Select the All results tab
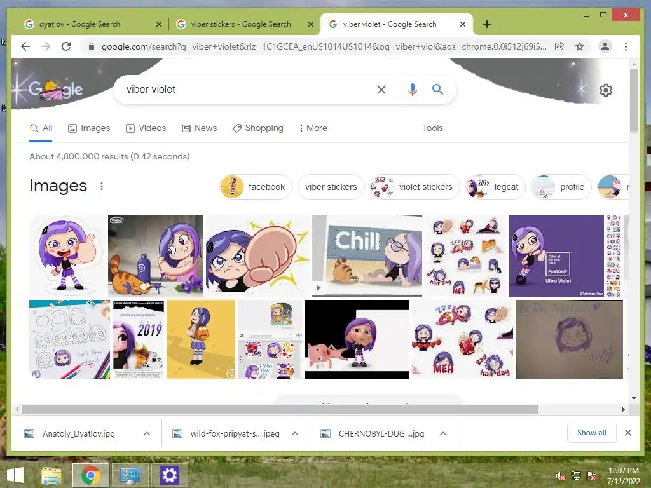The width and height of the screenshot is (651, 488). 41,128
